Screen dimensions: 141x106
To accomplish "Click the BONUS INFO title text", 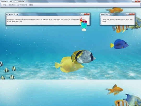I will tap(105, 14).
